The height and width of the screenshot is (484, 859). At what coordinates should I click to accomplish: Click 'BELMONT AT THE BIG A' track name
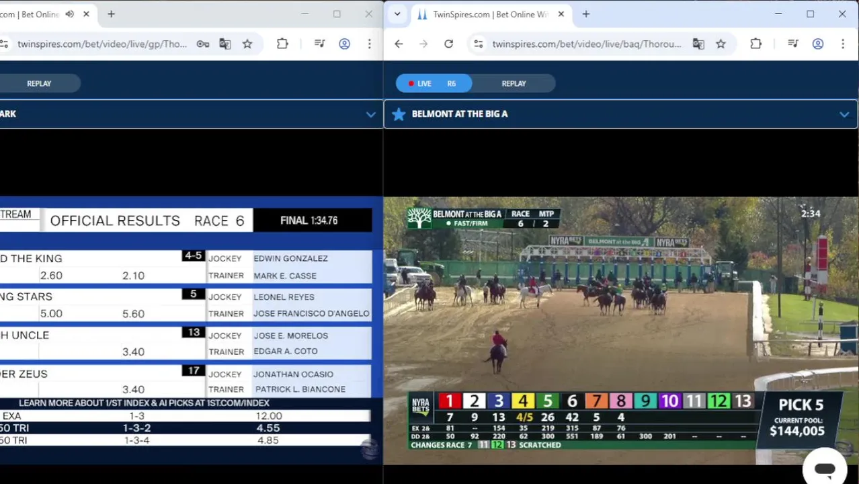point(460,114)
